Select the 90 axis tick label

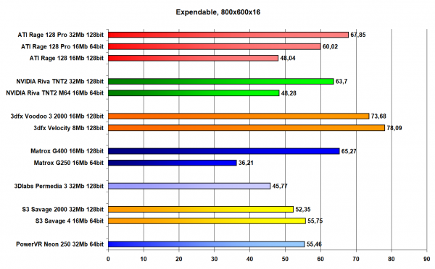click(427, 259)
